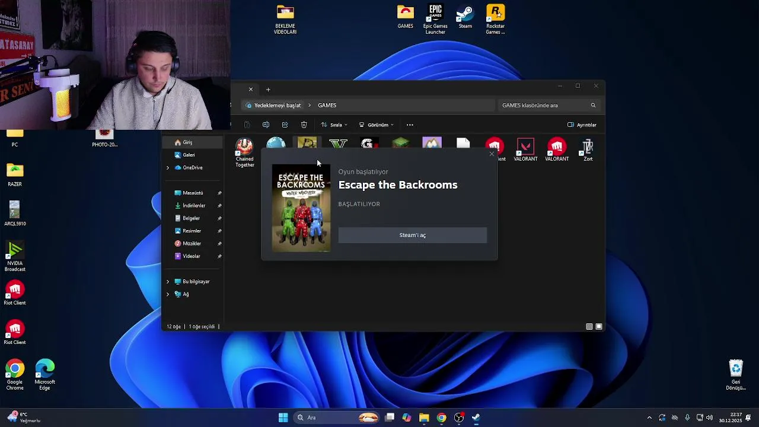This screenshot has width=759, height=427.
Task: Click the Delete trash icon in toolbar
Action: [x=304, y=125]
